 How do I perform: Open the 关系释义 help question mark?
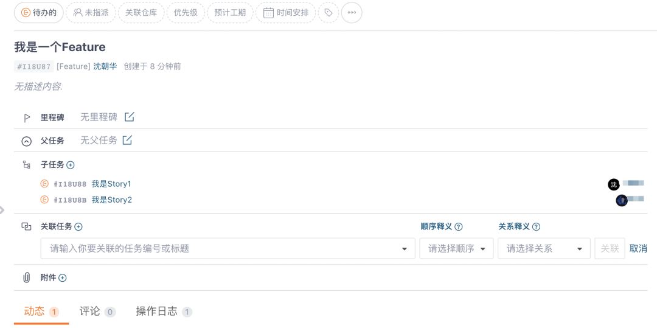pos(536,227)
